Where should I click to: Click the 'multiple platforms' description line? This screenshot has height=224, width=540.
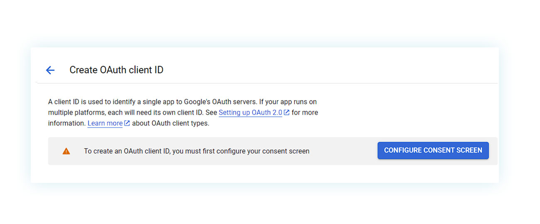183,113
